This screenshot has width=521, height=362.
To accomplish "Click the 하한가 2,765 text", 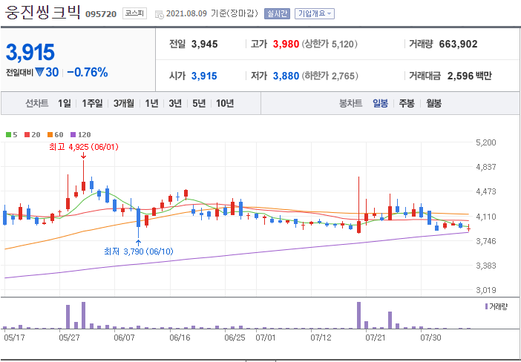I will point(330,76).
